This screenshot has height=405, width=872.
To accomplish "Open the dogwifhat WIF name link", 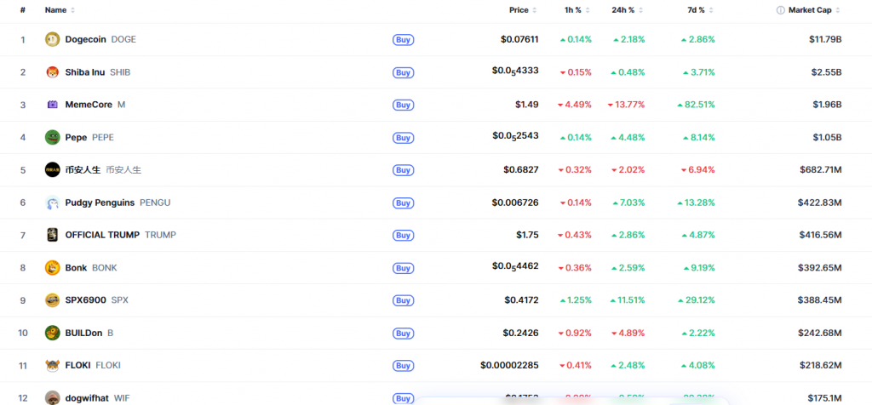I will click(98, 398).
